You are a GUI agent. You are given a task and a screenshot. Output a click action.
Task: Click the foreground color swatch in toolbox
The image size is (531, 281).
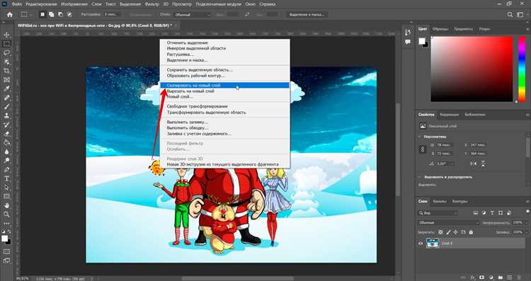(x=4, y=239)
